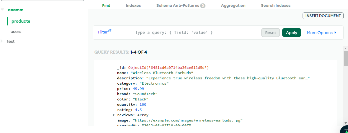This screenshot has height=133, width=348.
Task: Open the Aggregation tab
Action: click(233, 6)
